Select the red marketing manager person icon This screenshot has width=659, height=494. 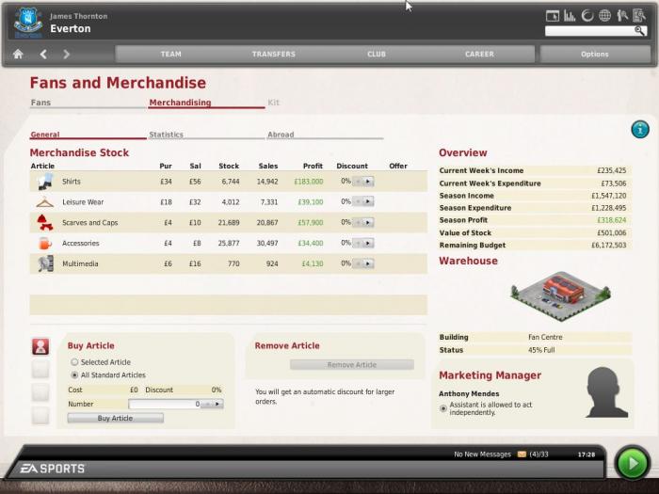(x=40, y=346)
